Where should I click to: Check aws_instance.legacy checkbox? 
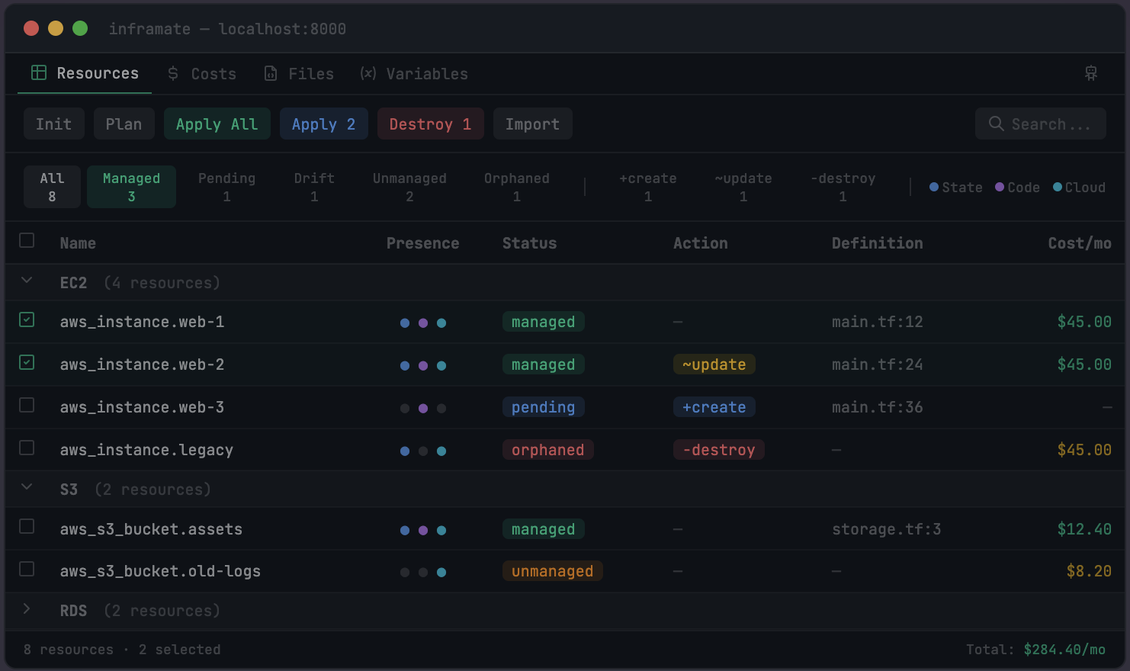(27, 448)
